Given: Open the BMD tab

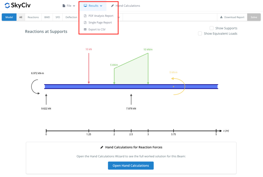Looking at the screenshot, I should point(47,17).
